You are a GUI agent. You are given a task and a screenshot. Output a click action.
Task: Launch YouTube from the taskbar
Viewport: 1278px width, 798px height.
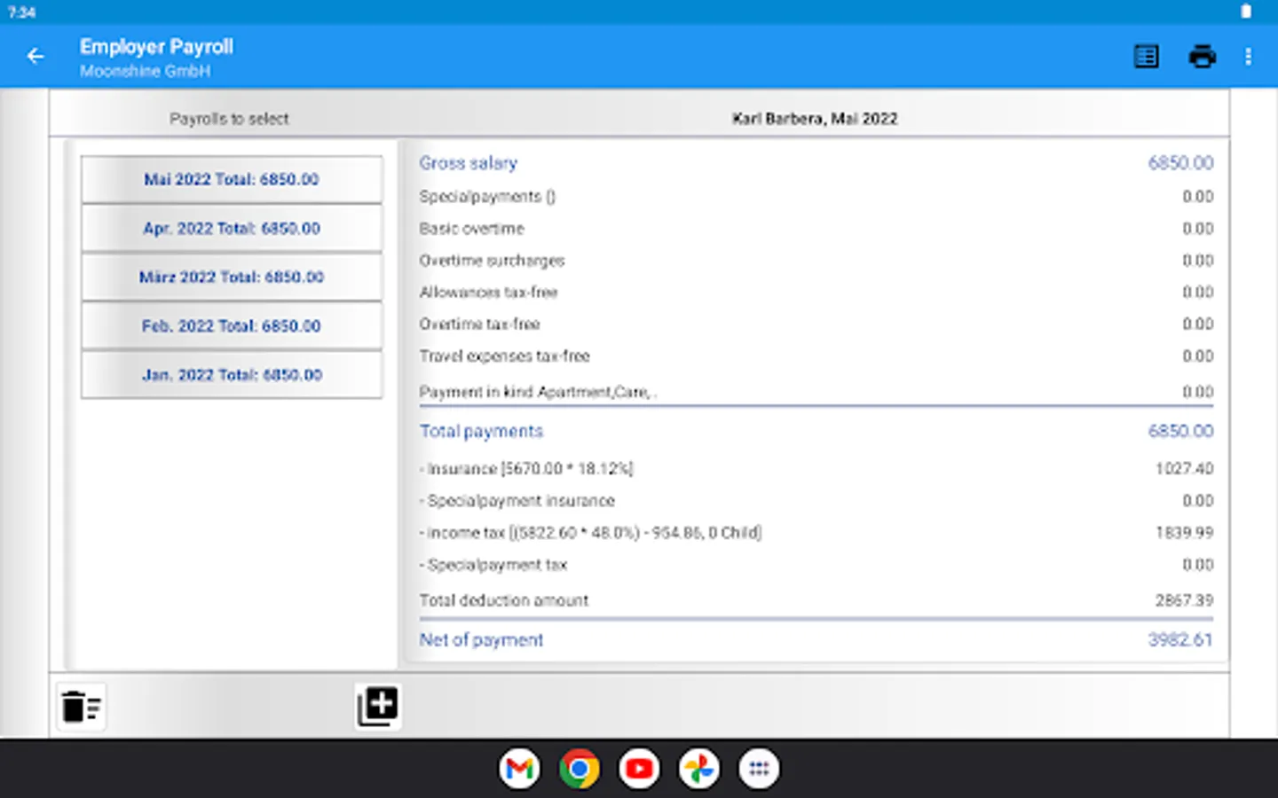click(x=639, y=769)
